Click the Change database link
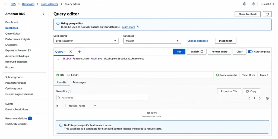Viewport: 278px width, 139px height. (x=198, y=41)
